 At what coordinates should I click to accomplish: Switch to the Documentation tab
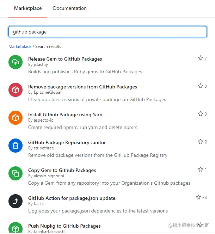(70, 8)
